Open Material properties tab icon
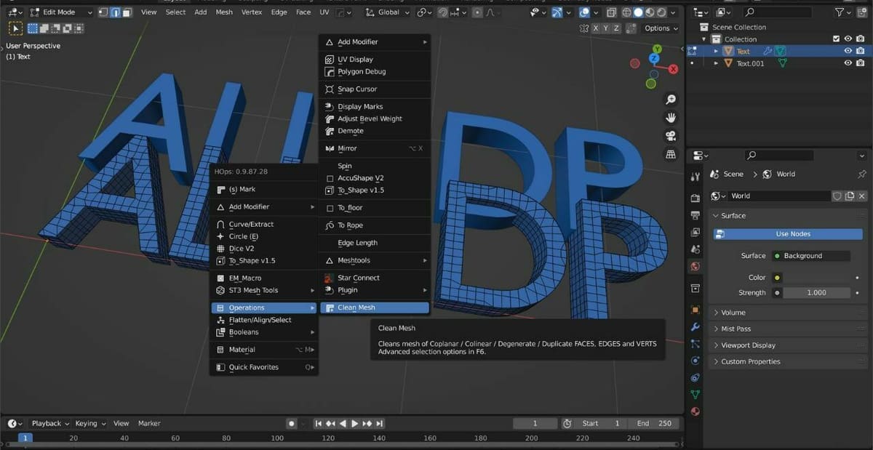The height and width of the screenshot is (450, 873). [x=695, y=411]
